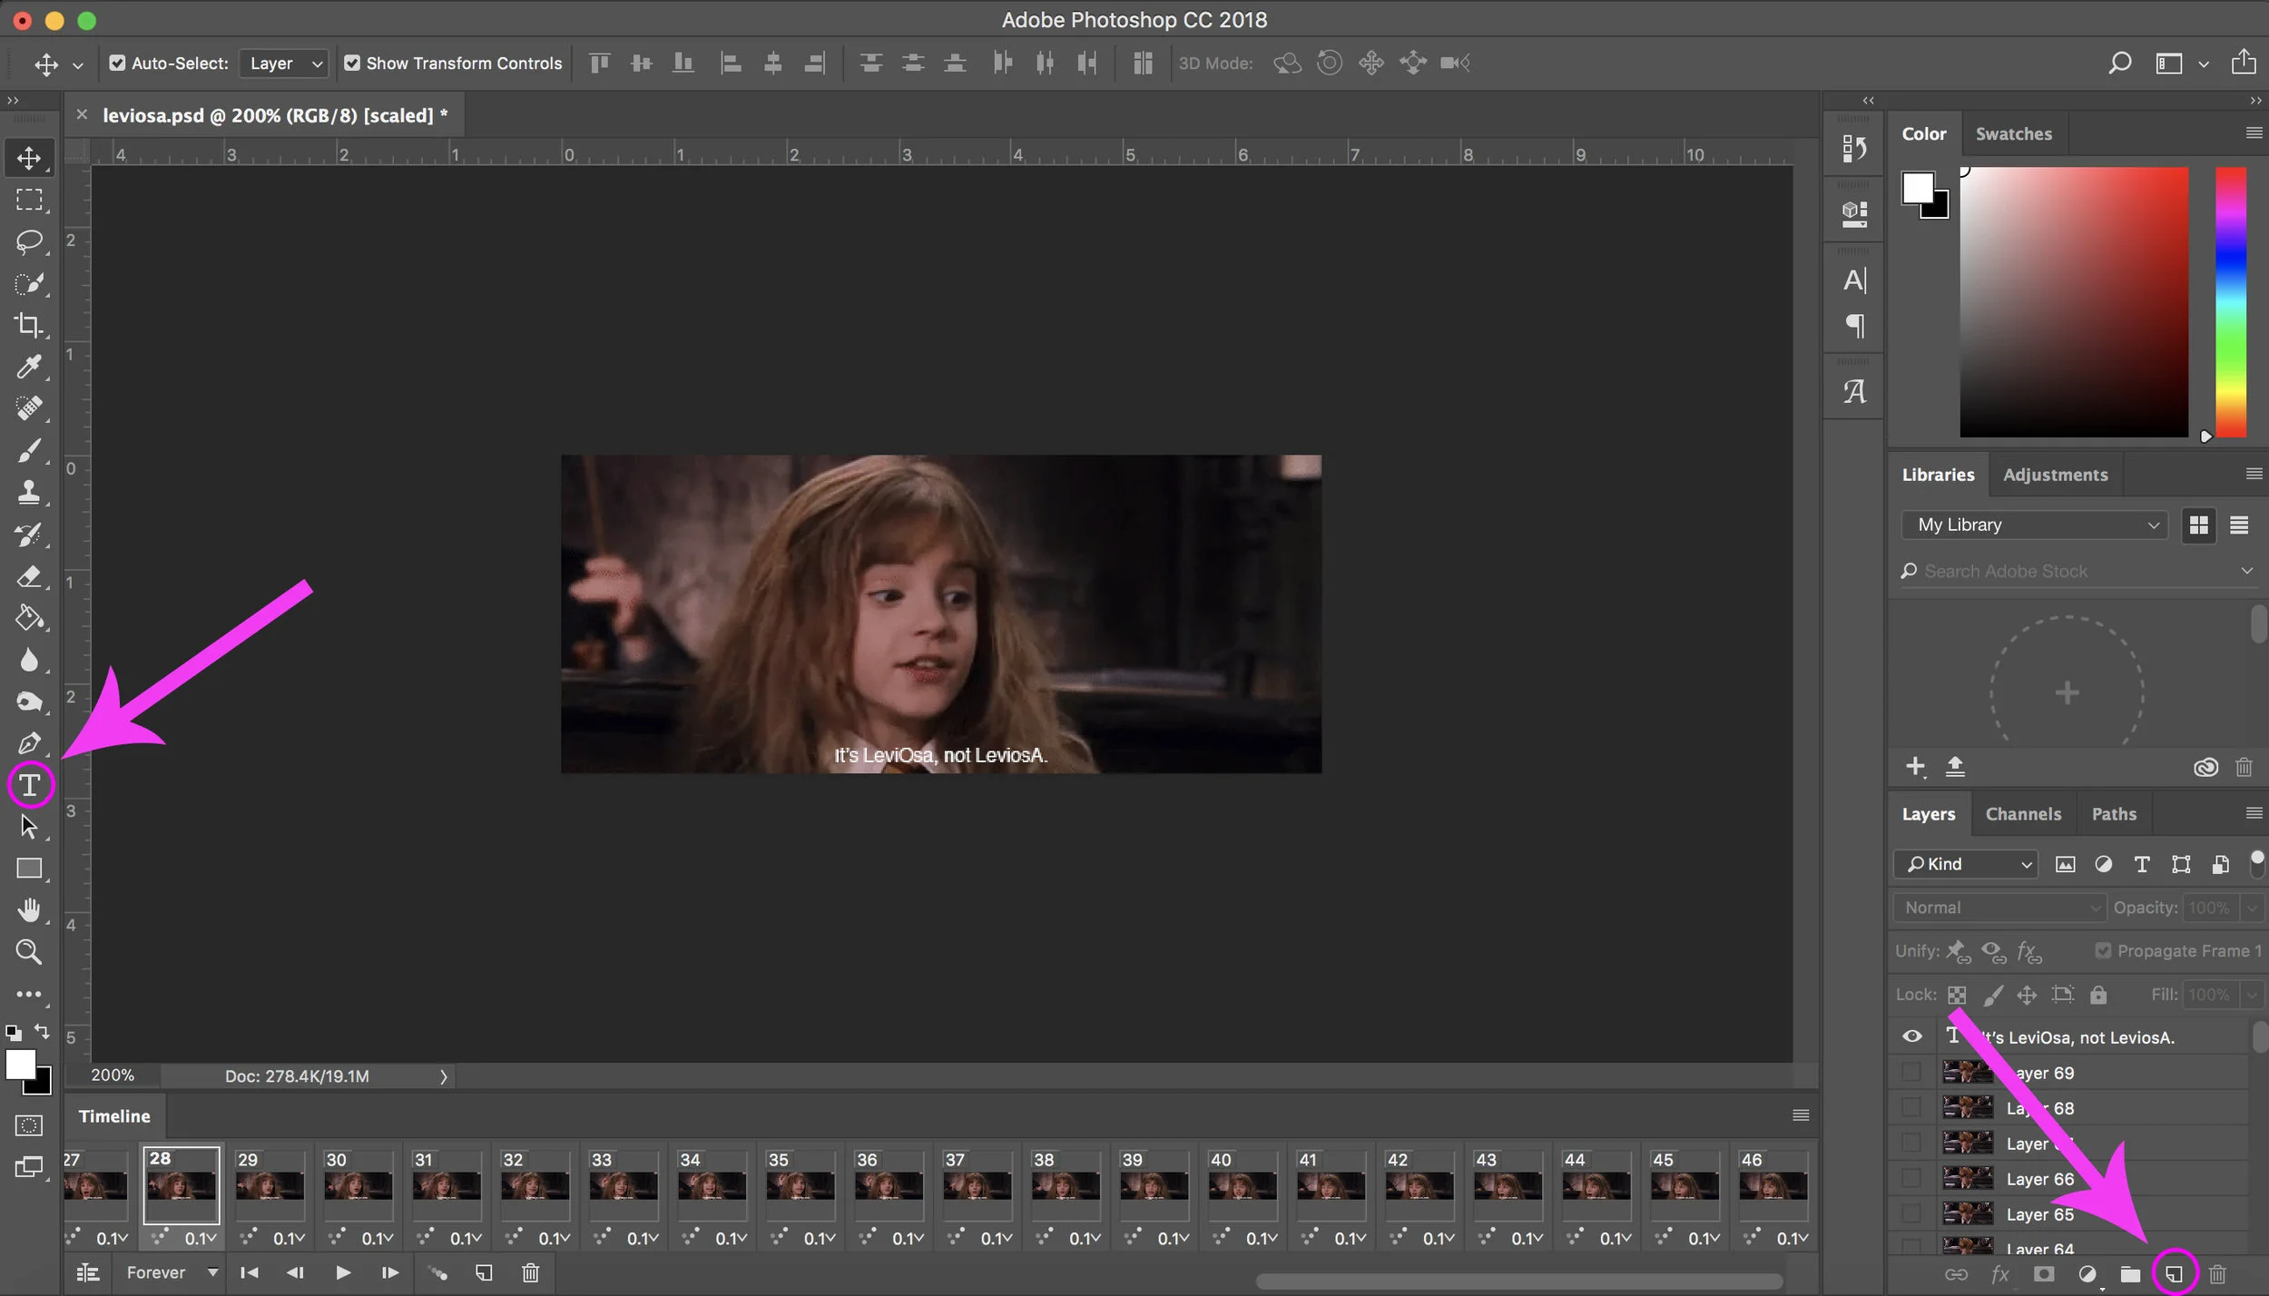The width and height of the screenshot is (2269, 1296).
Task: Show Layer 66 visibility box
Action: coord(1911,1178)
